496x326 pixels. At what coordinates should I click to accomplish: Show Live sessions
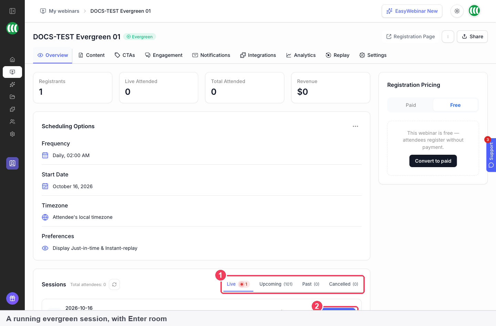pyautogui.click(x=238, y=284)
